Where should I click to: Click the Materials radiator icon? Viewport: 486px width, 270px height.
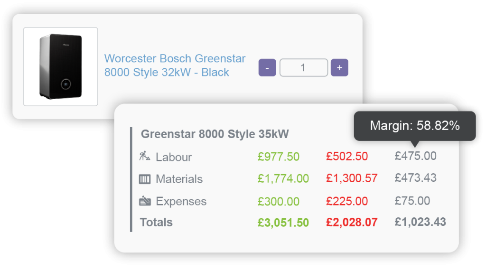[145, 179]
